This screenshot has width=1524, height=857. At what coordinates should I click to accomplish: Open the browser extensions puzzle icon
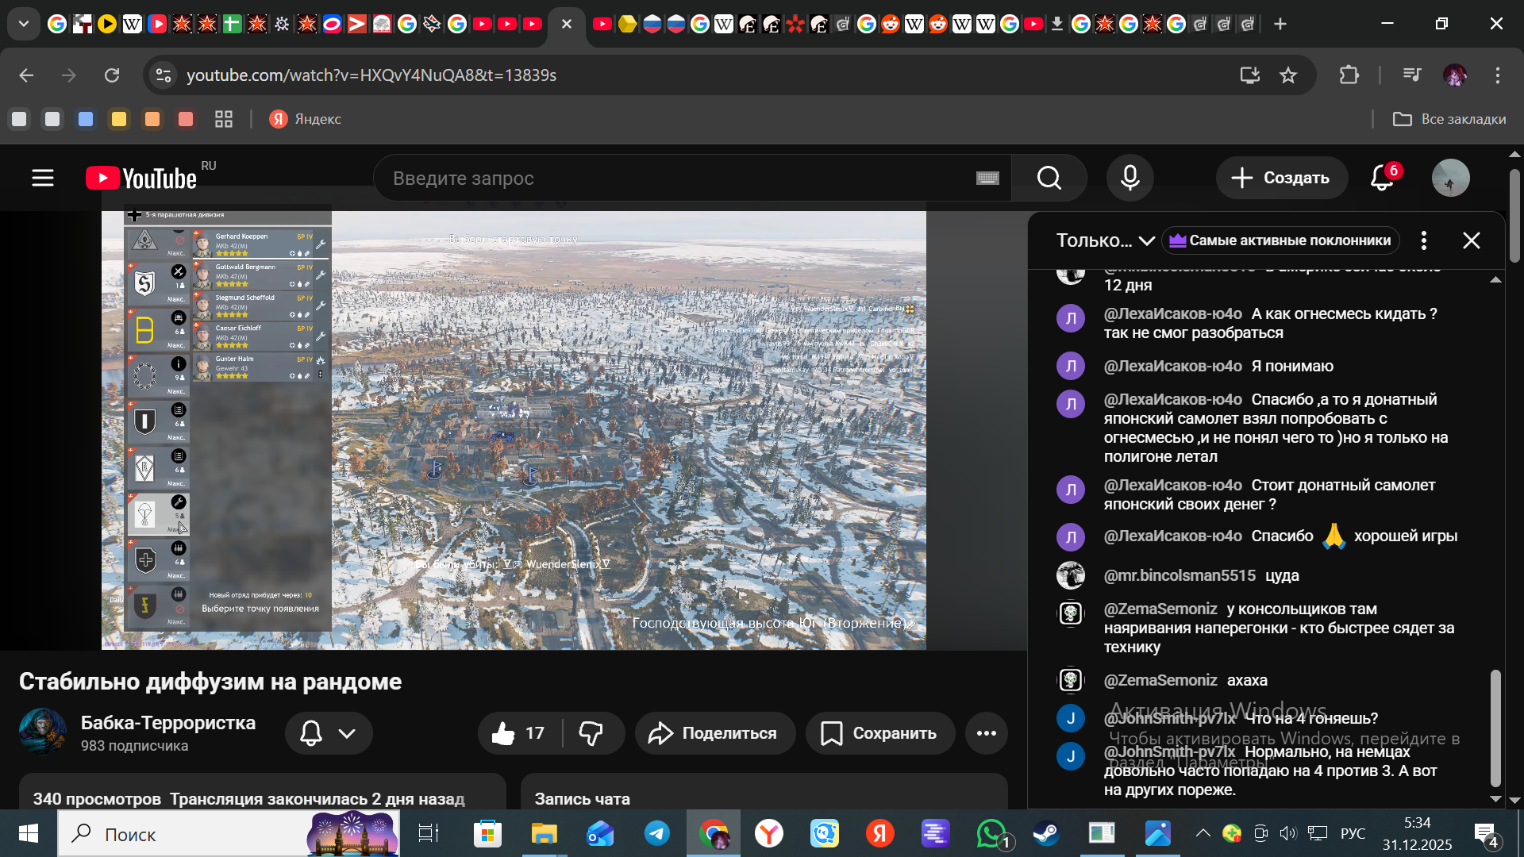pyautogui.click(x=1349, y=75)
